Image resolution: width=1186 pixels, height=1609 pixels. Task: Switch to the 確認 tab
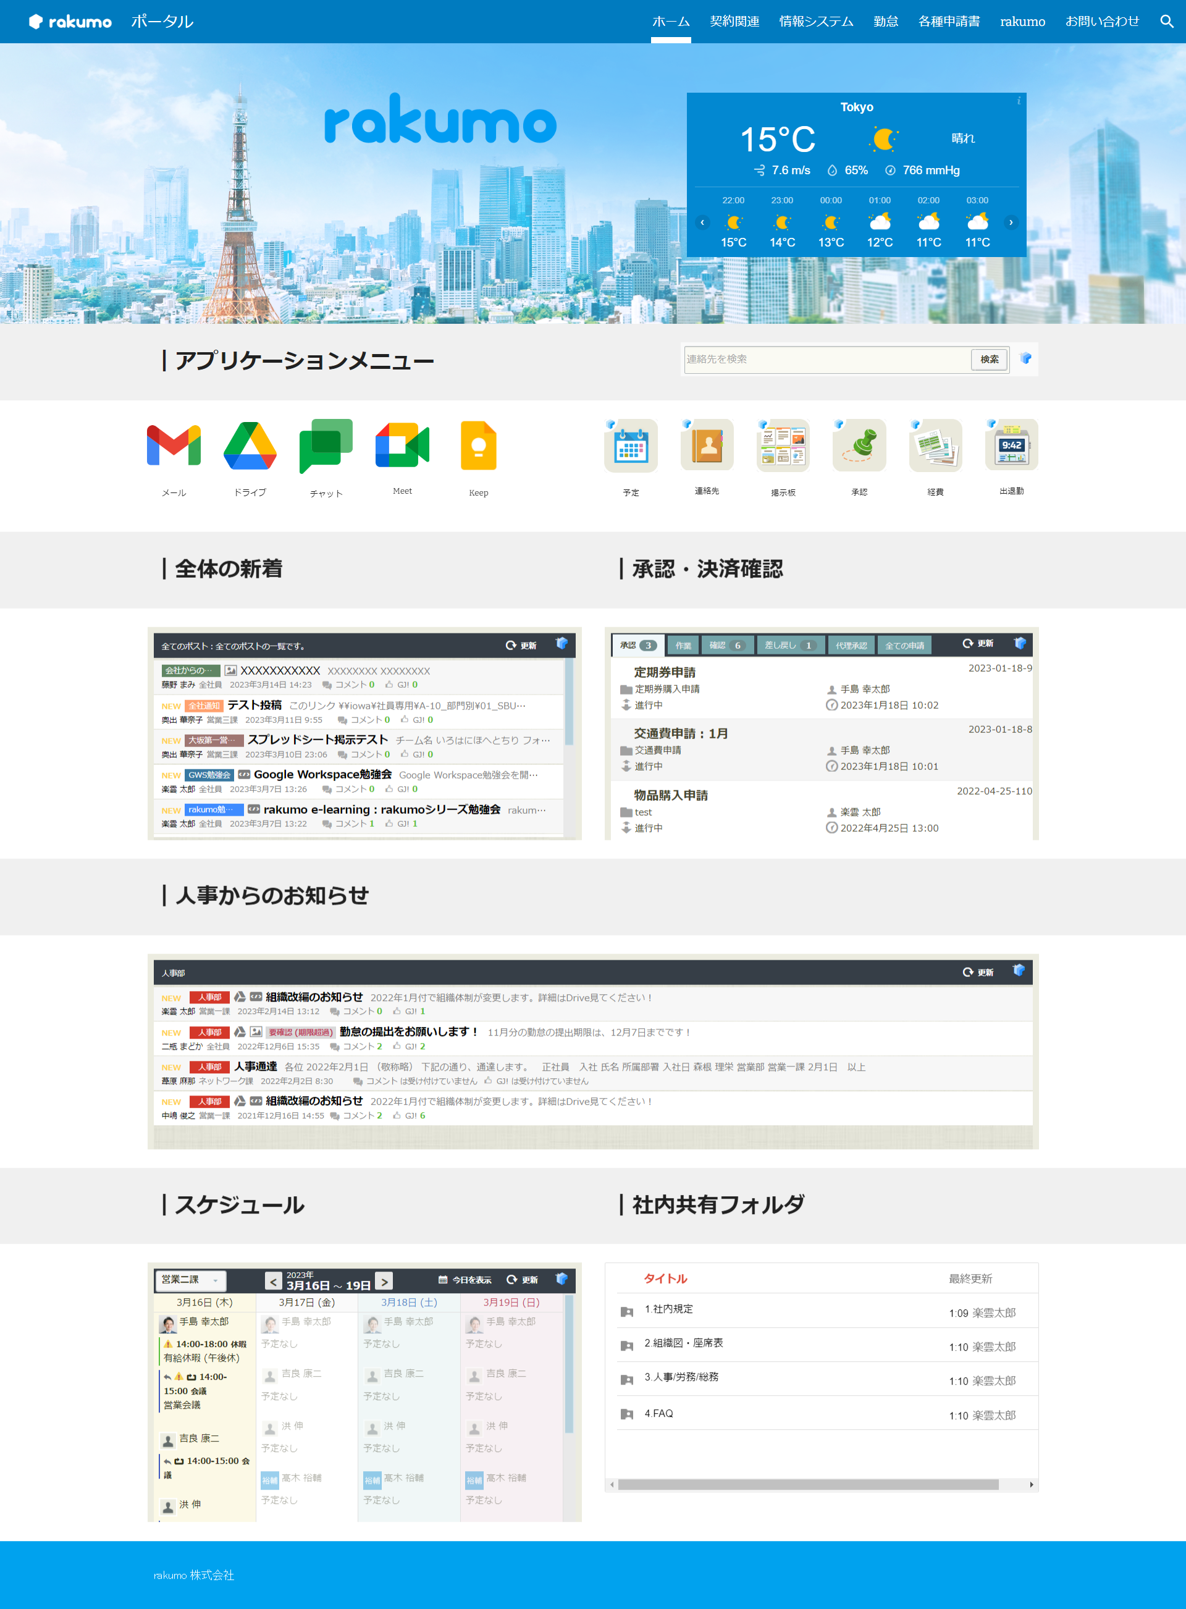727,646
